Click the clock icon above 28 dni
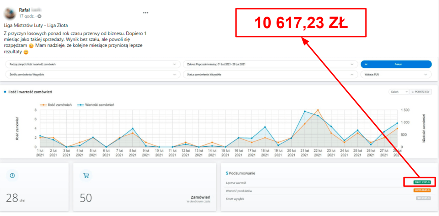The image size is (439, 216). click(12, 175)
